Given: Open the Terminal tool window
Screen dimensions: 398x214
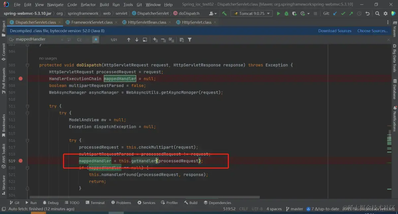Looking at the screenshot, I should click(95, 203).
